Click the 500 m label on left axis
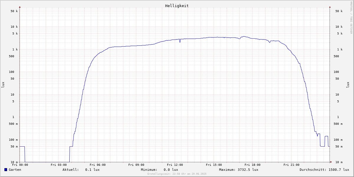The width and height of the screenshot is (354, 177). pyautogui.click(x=13, y=124)
